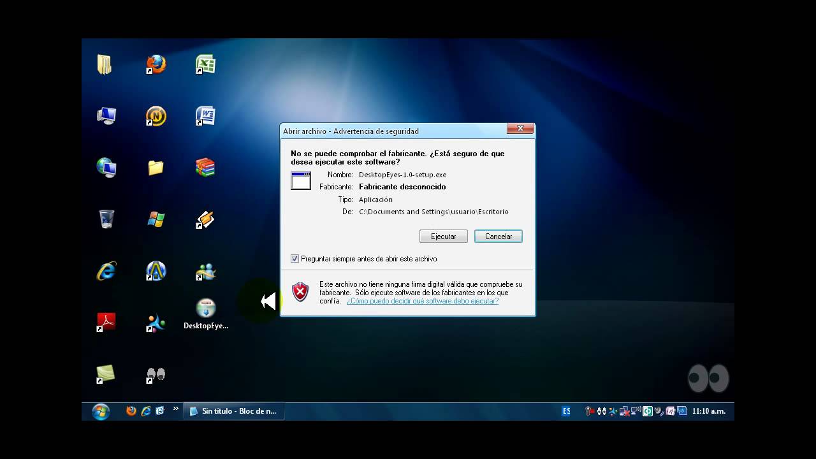Click the application window icon beside Nombre
Screen dimensions: 816x459
click(x=301, y=180)
